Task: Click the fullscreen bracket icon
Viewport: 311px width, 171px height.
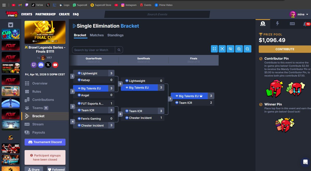Action: 214,49
